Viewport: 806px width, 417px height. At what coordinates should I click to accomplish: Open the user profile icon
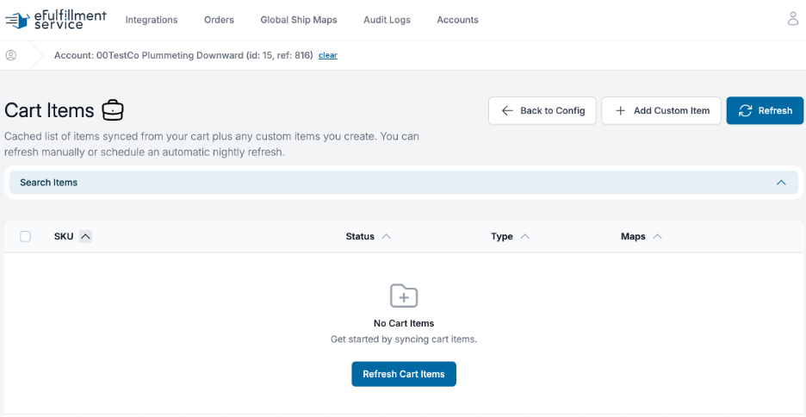[793, 19]
